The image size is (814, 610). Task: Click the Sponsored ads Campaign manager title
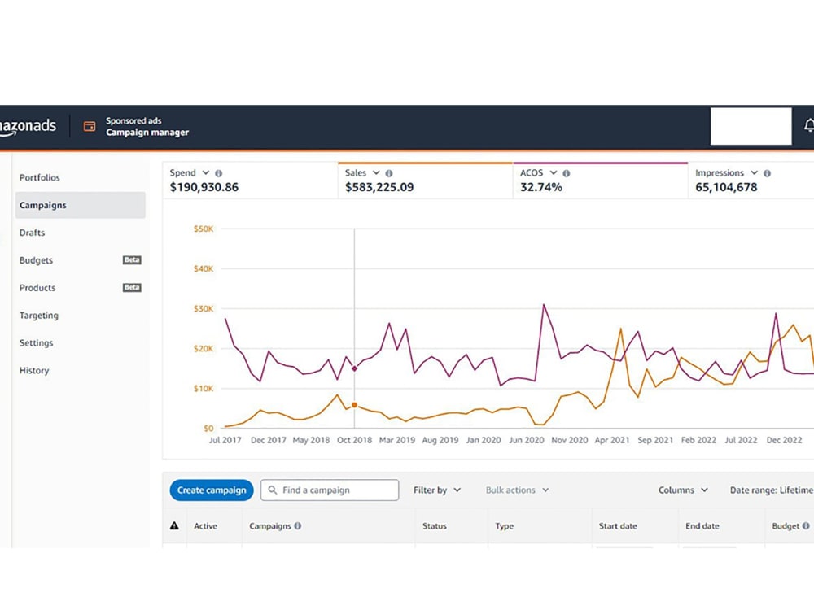[x=147, y=126]
